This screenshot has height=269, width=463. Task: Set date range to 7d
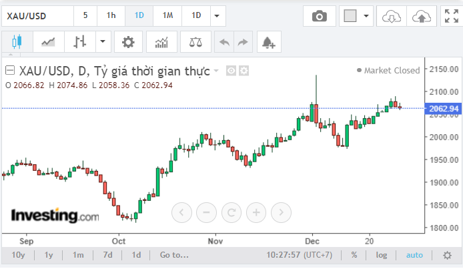[x=108, y=255]
